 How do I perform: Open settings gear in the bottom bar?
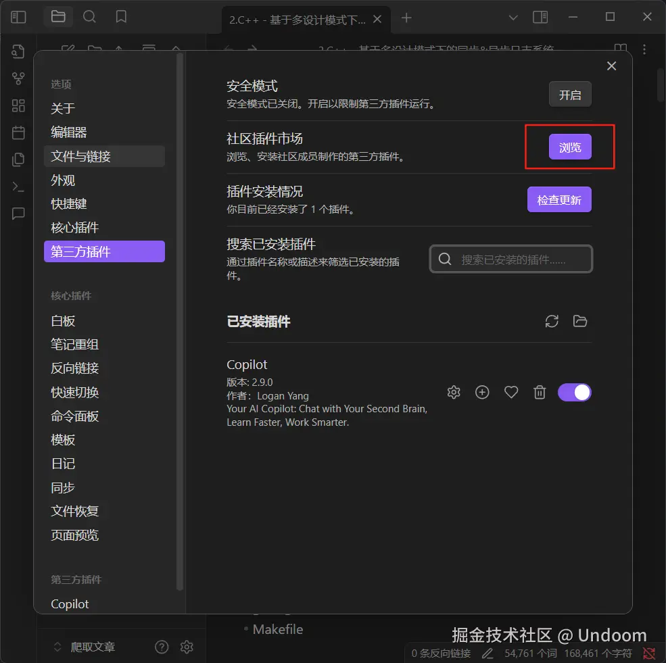tap(187, 647)
